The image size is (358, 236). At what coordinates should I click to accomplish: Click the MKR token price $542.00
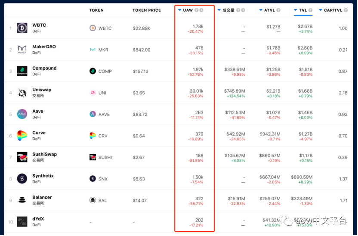142,50
